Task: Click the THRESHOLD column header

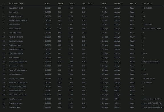Action: [87, 3]
